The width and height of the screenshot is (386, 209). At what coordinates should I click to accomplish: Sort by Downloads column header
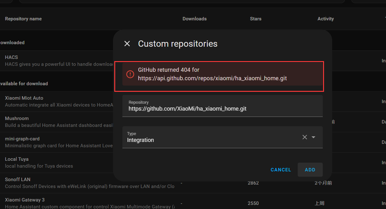[x=194, y=19]
